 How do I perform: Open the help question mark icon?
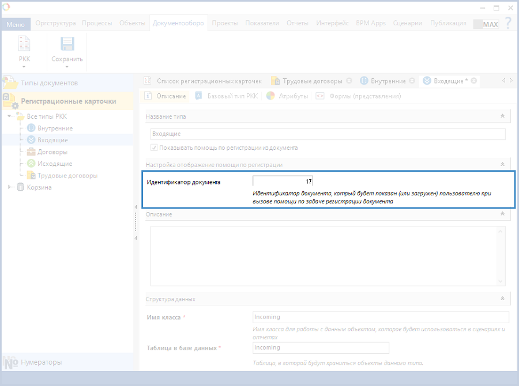pyautogui.click(x=507, y=24)
